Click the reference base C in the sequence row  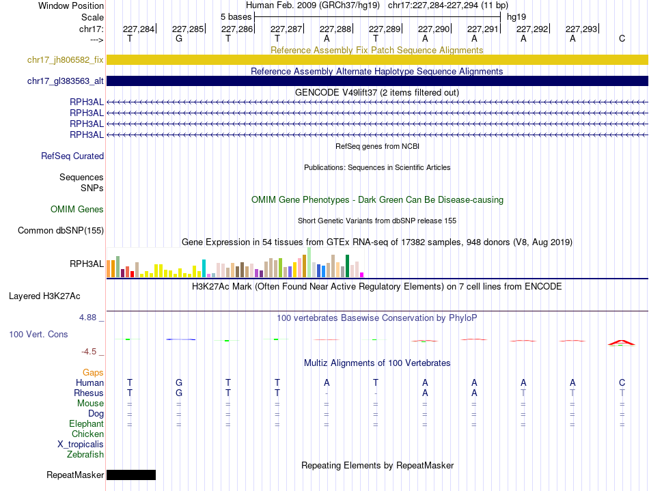click(622, 38)
